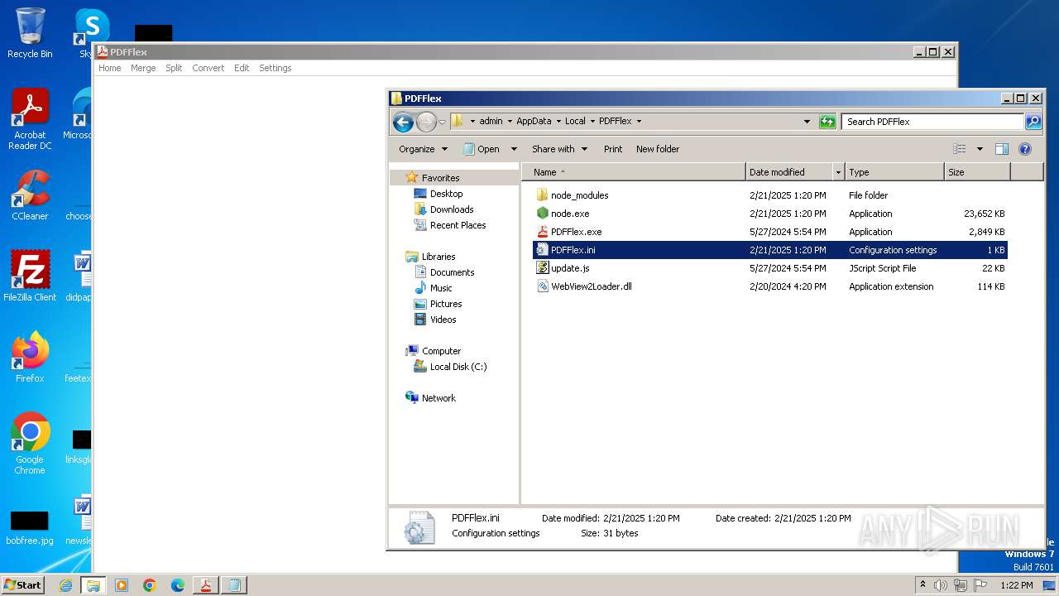Click the Start button
This screenshot has width=1059, height=596.
tap(23, 585)
